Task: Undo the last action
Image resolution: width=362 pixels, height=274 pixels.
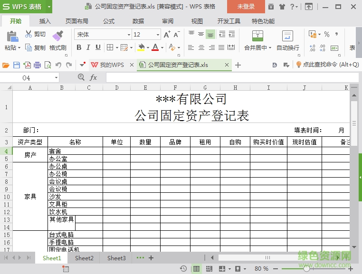Action: pyautogui.click(x=58, y=65)
